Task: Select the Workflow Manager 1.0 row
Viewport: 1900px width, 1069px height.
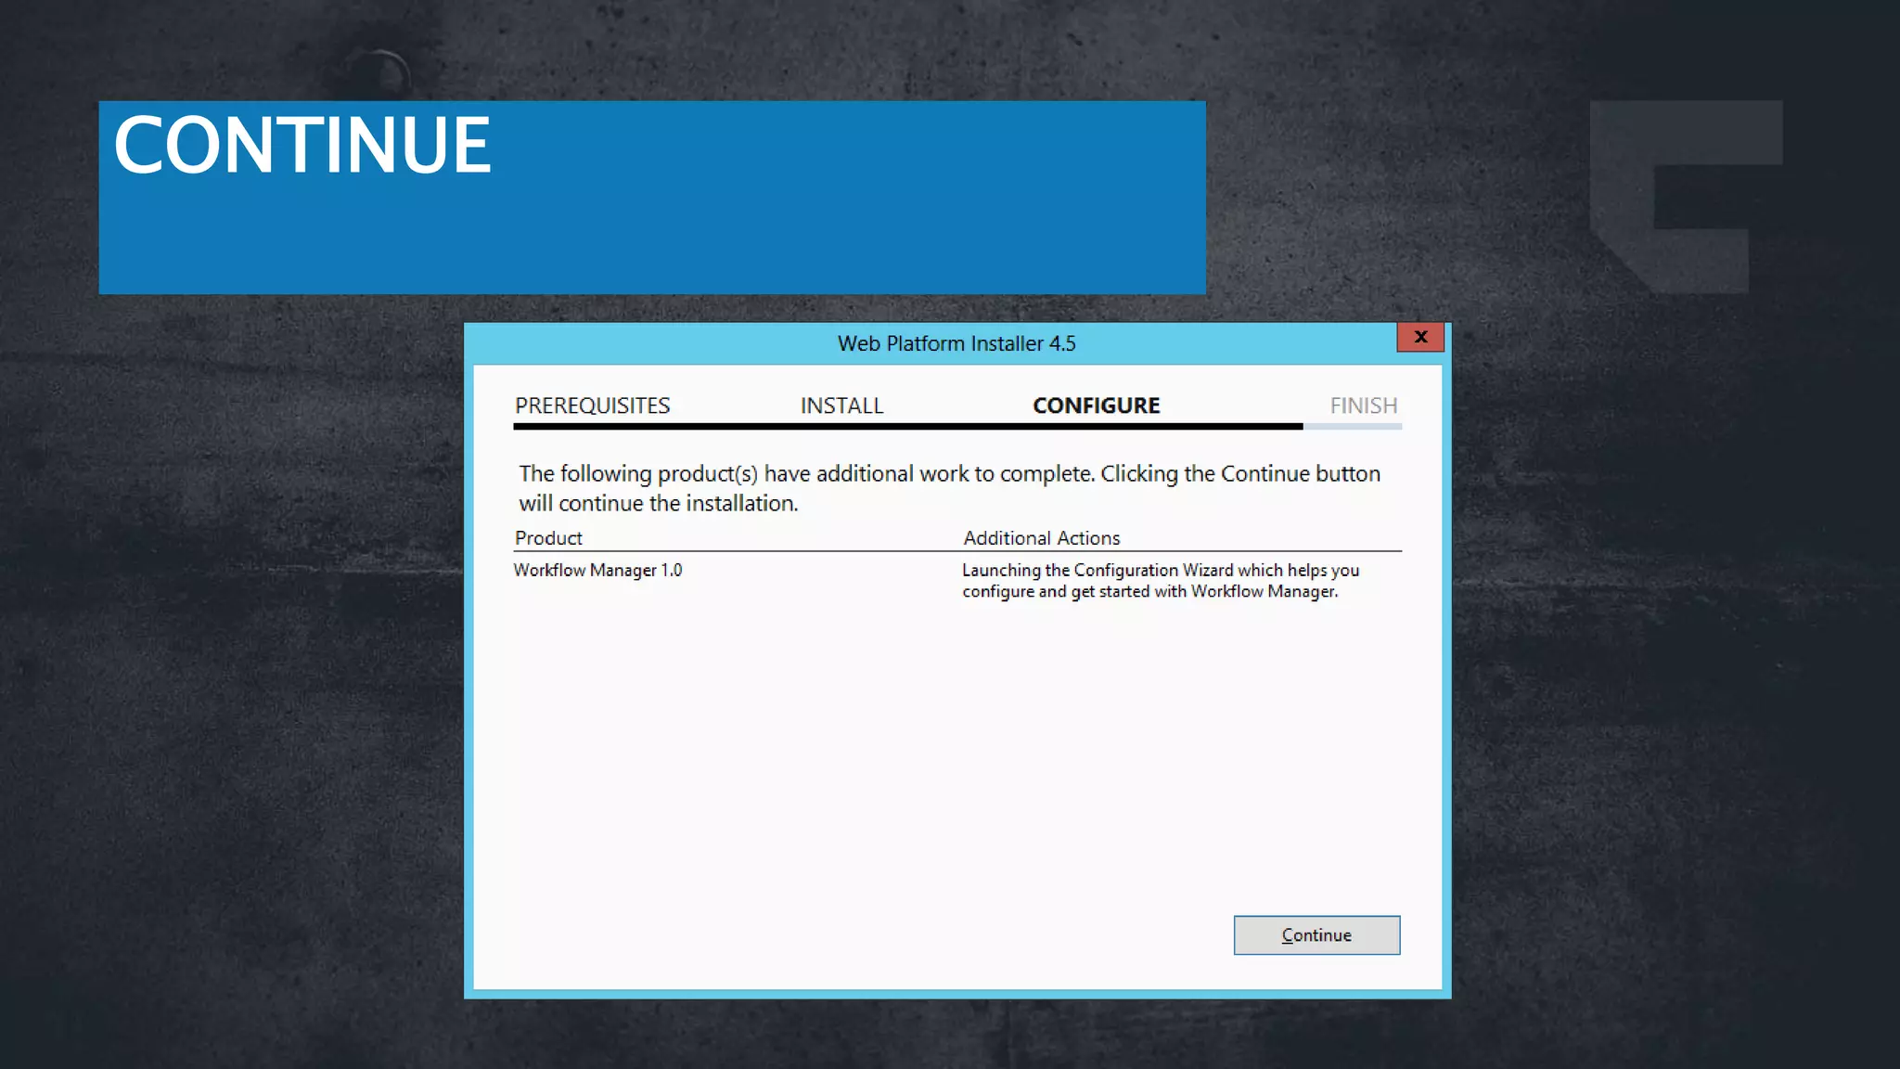Action: pyautogui.click(x=957, y=581)
